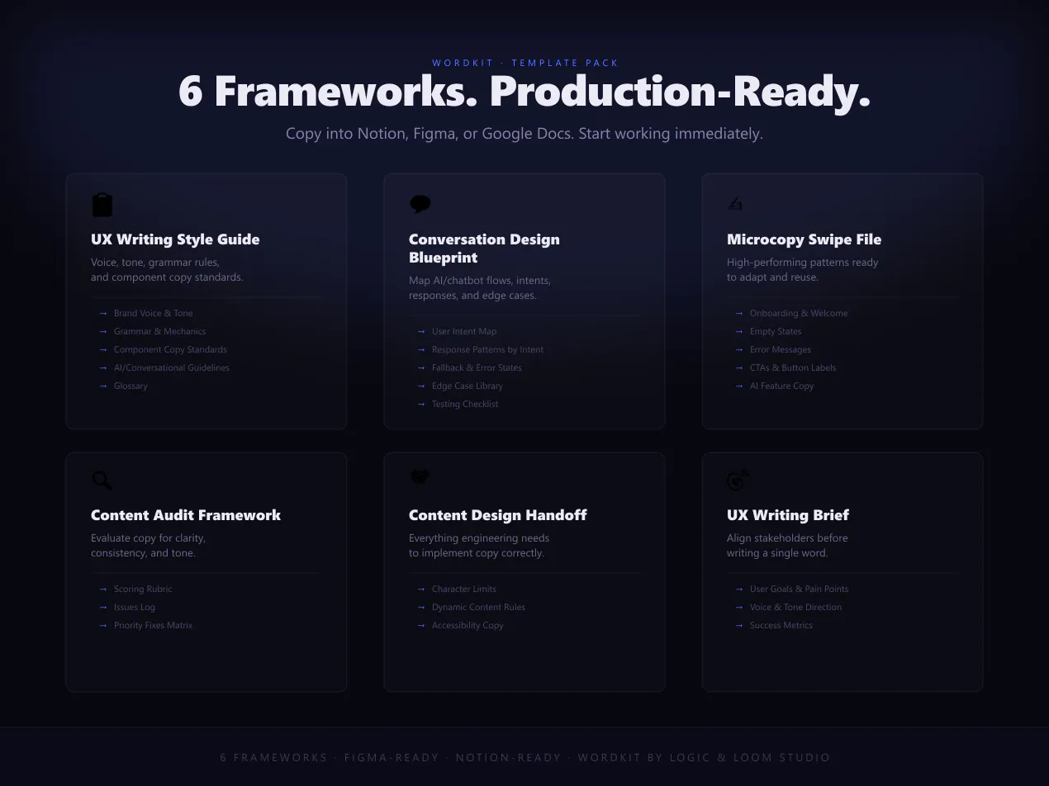Select the 'Onboarding & Welcome' list item

799,313
